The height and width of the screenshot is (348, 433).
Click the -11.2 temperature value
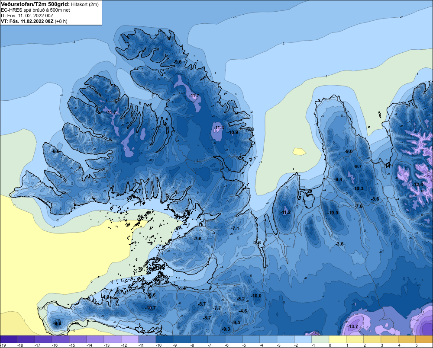(x=285, y=212)
